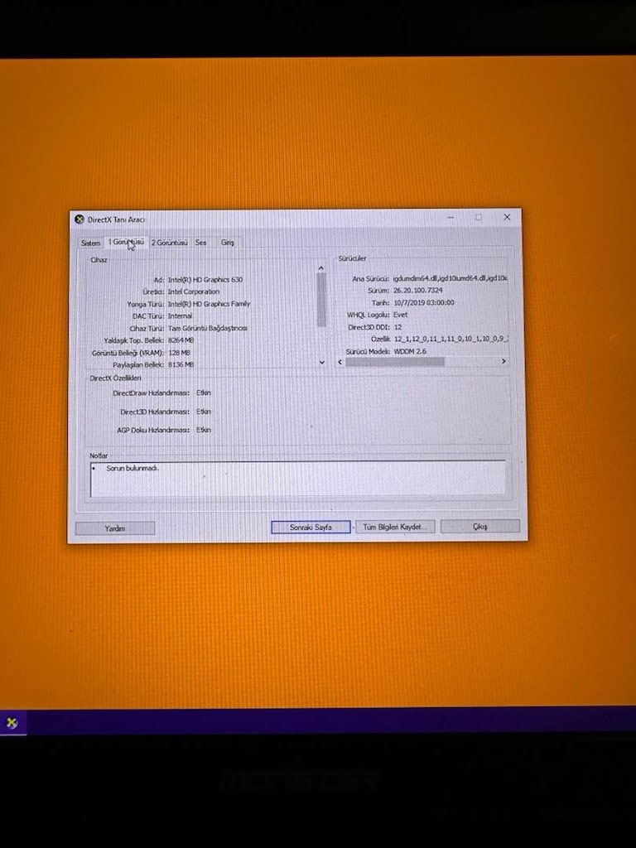The width and height of the screenshot is (636, 848).
Task: Click the VRAM value 128 MB
Action: 179,353
